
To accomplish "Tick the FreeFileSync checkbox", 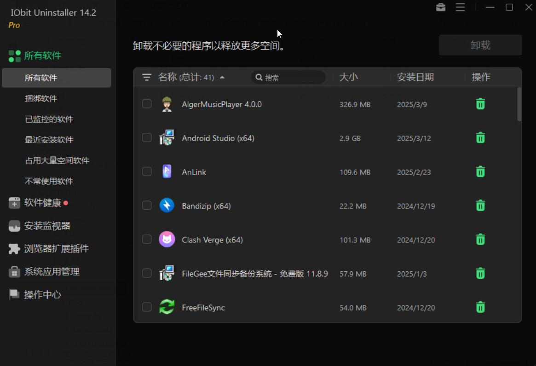I will pyautogui.click(x=147, y=307).
